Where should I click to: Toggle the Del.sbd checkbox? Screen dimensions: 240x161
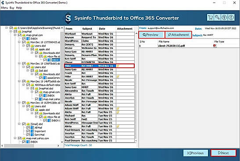(32, 71)
